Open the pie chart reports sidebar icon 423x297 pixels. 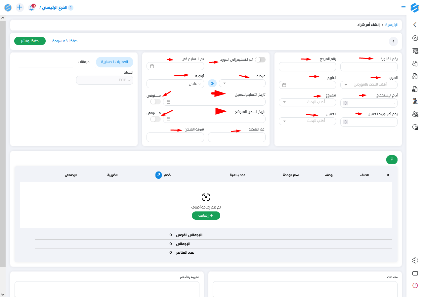click(415, 127)
